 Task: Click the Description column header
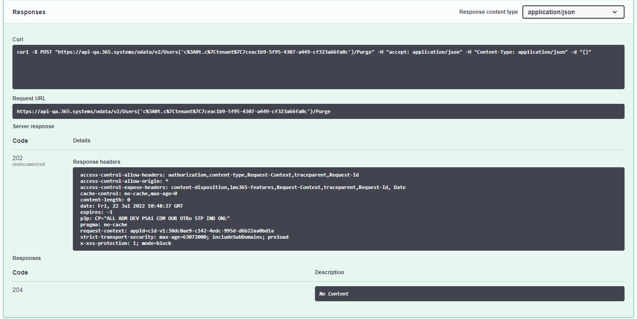click(329, 272)
